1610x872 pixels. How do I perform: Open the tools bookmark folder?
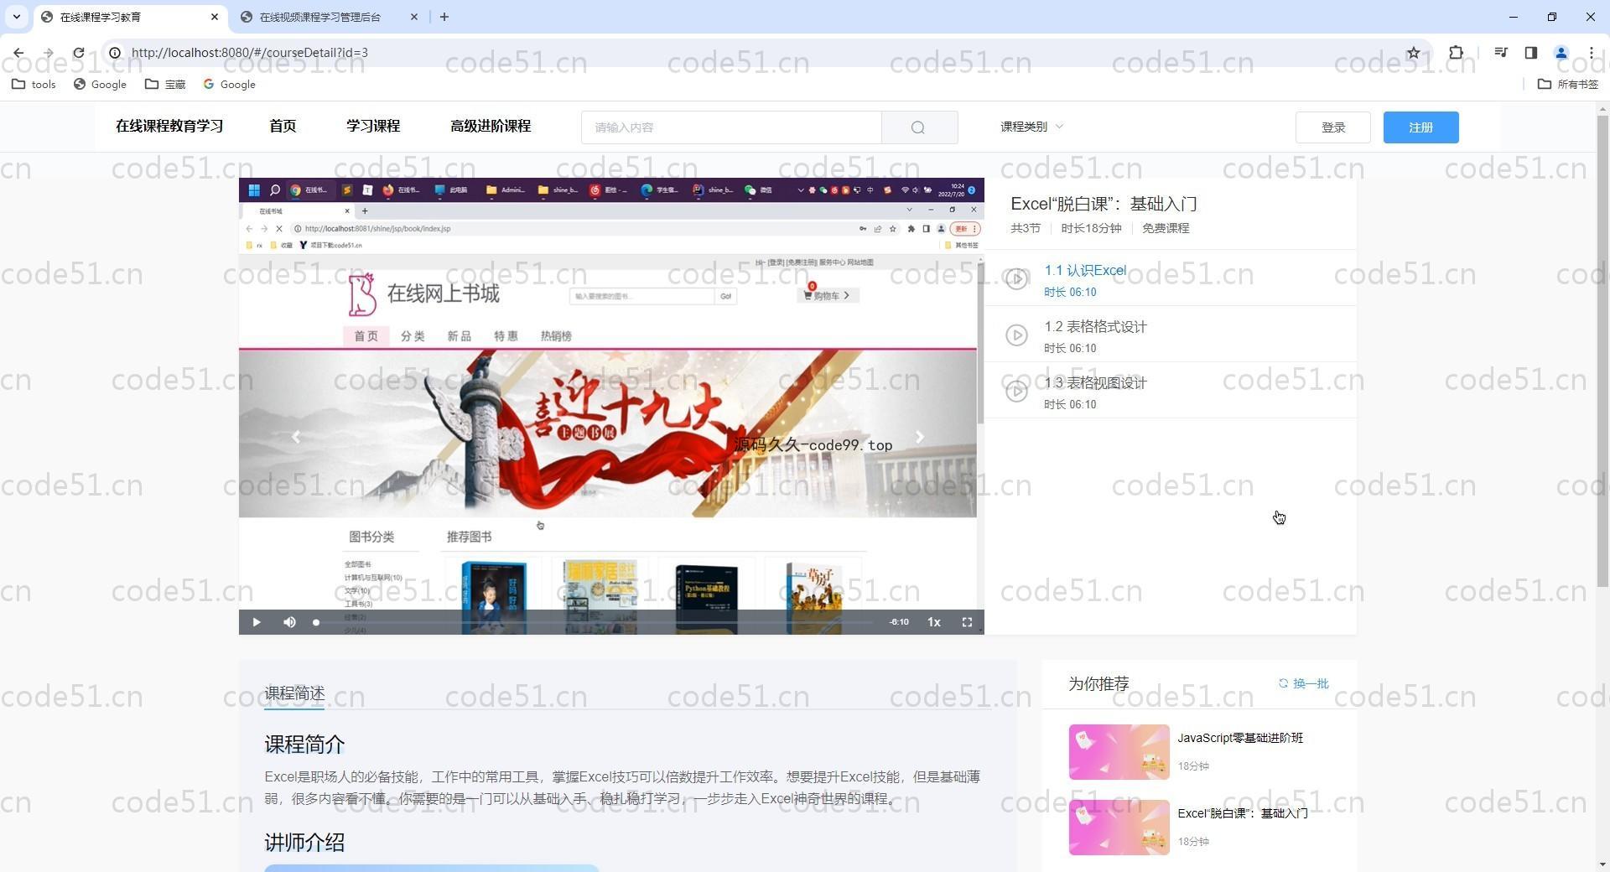coord(34,84)
